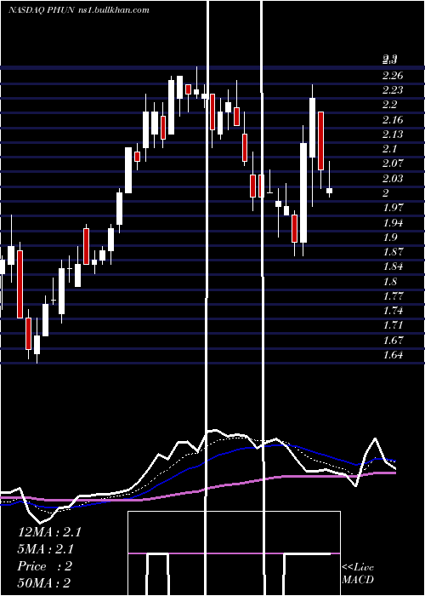Viewport: 425px width, 596px height.
Task: Click the NASDAQ PHUN ns1.bullkhan.com chart title
Action: [79, 10]
